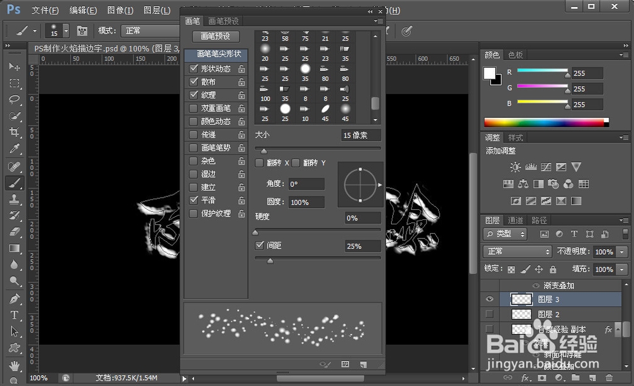Open the brush panel flyout menu
The height and width of the screenshot is (386, 634).
point(378,21)
